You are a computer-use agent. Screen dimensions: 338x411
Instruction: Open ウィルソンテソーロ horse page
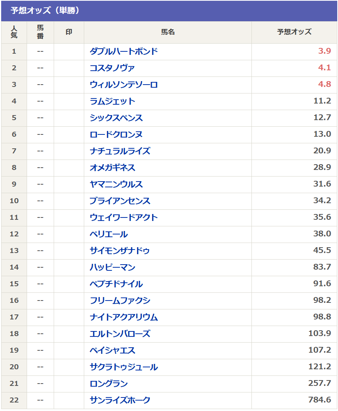tap(124, 85)
